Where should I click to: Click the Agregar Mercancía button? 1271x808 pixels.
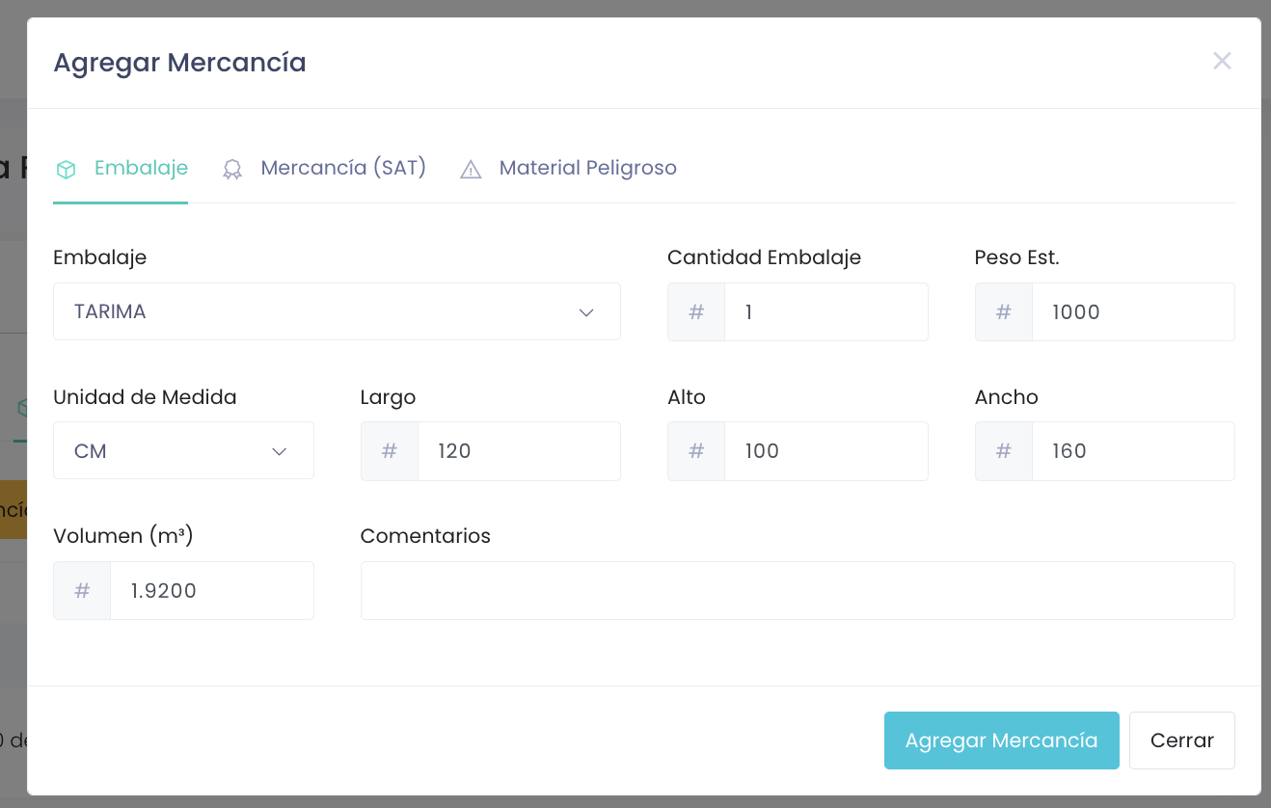(1001, 740)
